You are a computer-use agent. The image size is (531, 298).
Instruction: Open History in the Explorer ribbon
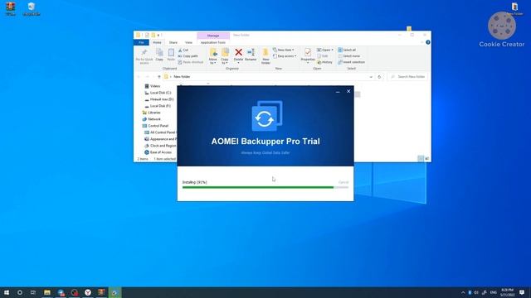[x=324, y=62]
